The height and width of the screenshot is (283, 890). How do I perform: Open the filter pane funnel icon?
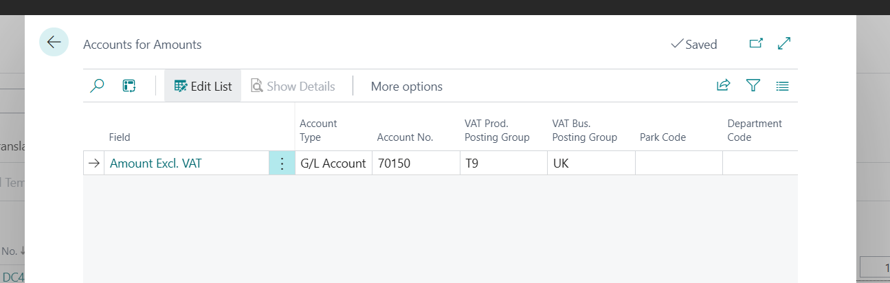tap(753, 86)
